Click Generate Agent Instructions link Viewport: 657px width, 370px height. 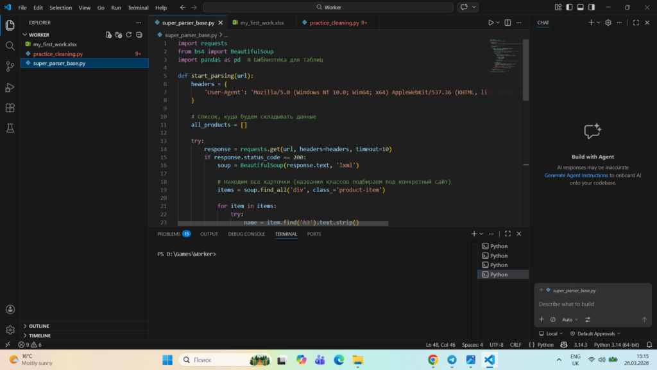(x=576, y=175)
